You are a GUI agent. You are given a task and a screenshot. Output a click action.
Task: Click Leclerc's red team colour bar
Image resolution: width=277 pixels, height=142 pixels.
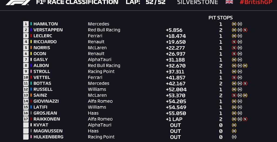31,36
